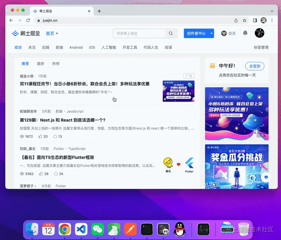The height and width of the screenshot is (240, 281).
Task: Open the Next.js 和 React article
Action: [x=63, y=120]
